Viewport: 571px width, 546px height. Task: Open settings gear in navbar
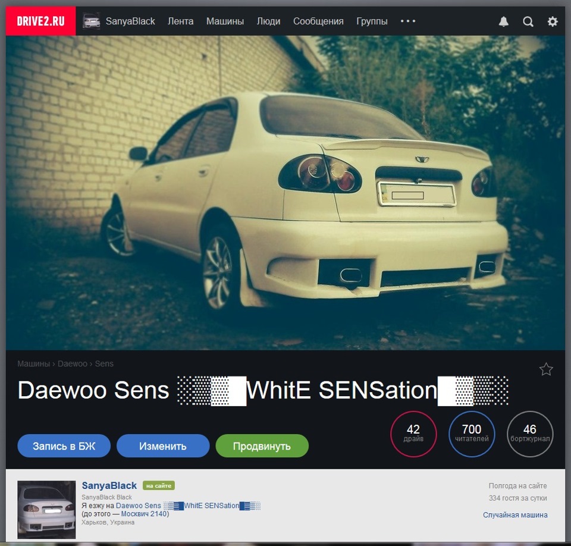point(553,21)
